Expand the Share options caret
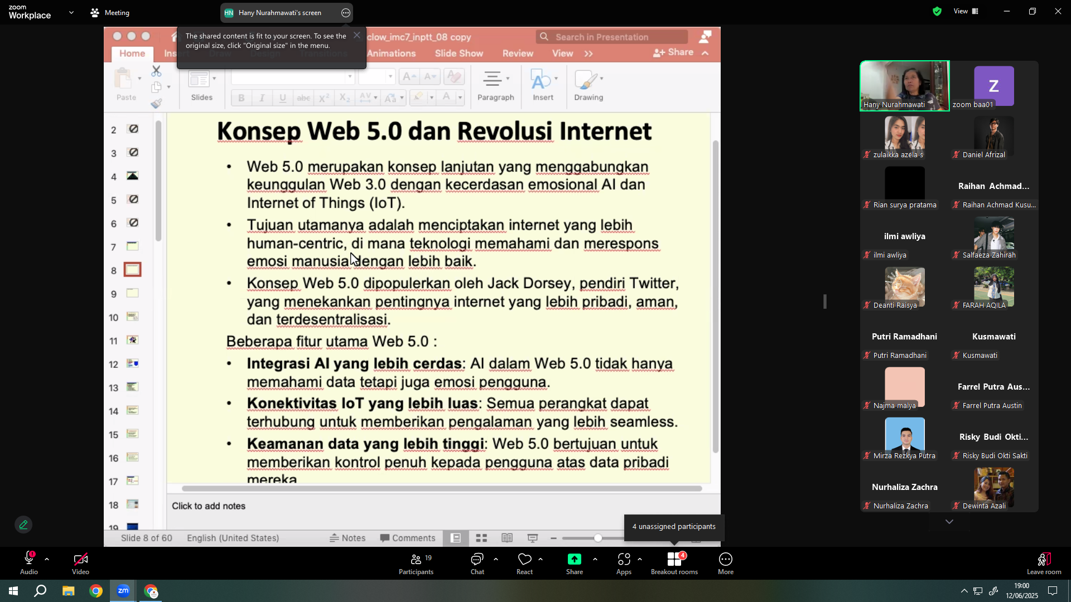This screenshot has height=602, width=1071. pyautogui.click(x=595, y=559)
